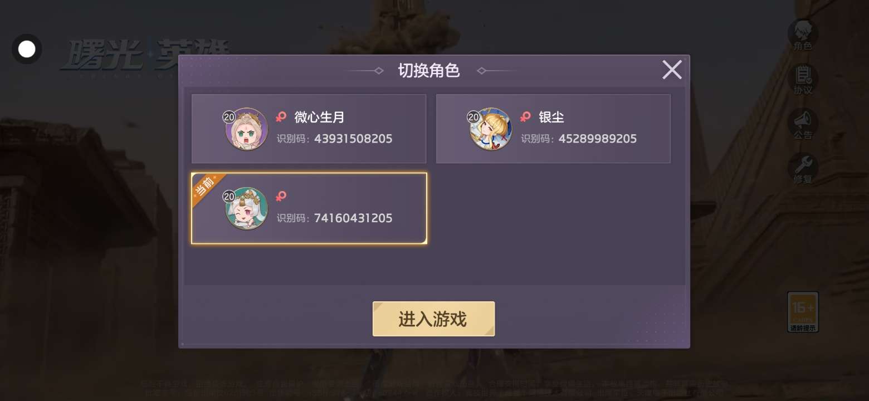This screenshot has width=869, height=401.
Task: Click the current character's teal avatar
Action: click(246, 209)
